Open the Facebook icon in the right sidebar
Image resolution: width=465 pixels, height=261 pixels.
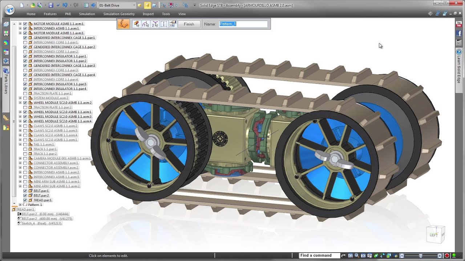click(459, 33)
